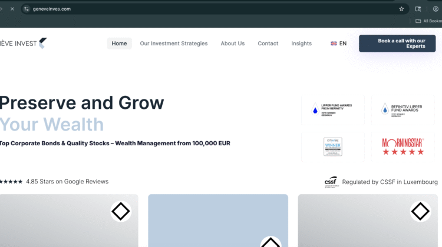Click the diamond icon on the left card
This screenshot has width=442, height=247.
tap(121, 211)
